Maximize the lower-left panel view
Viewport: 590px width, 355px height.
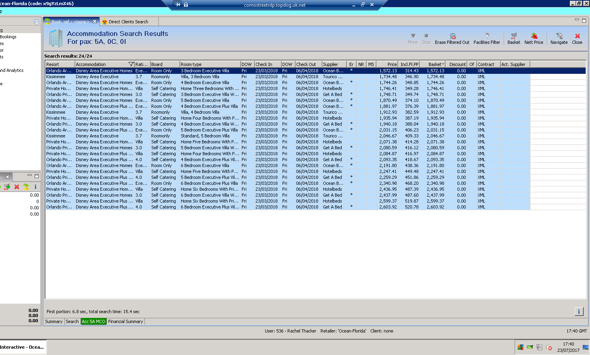(x=37, y=176)
